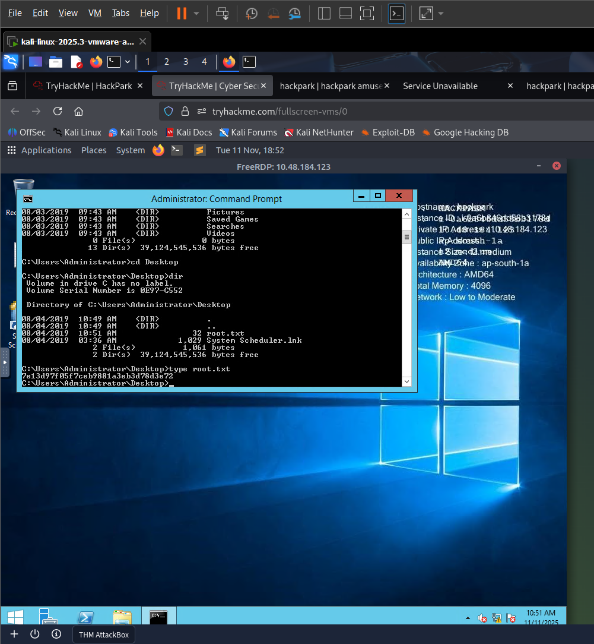The height and width of the screenshot is (644, 594).
Task: Click the VMware pause virtual machine button
Action: tap(182, 13)
